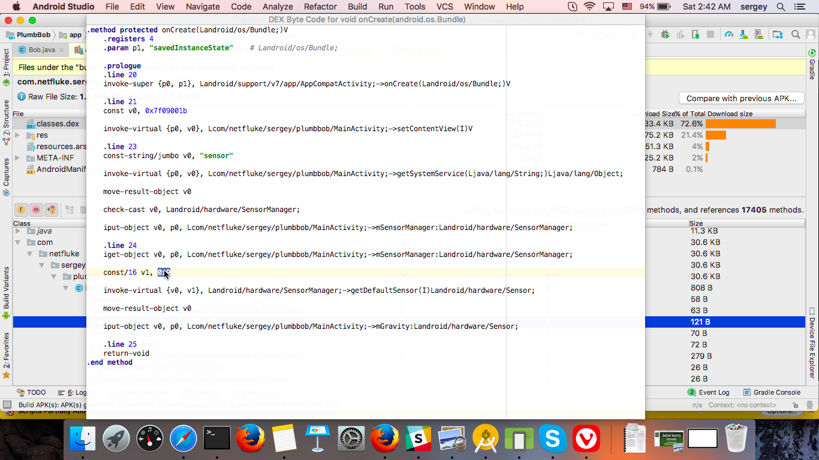Open Spotlight search in menu bar
Image resolution: width=819 pixels, height=460 pixels.
(781, 7)
